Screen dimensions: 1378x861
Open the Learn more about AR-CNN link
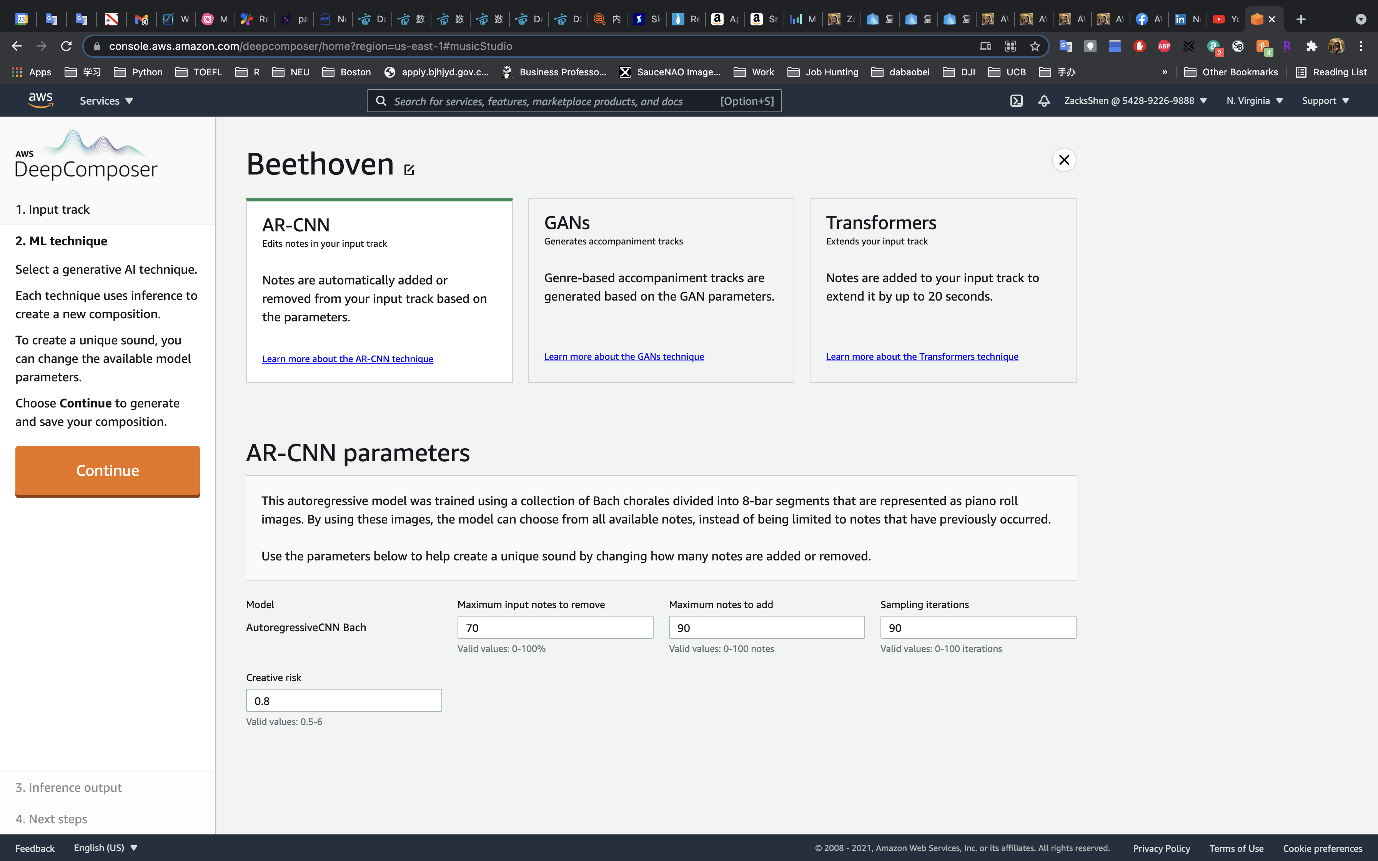point(347,359)
